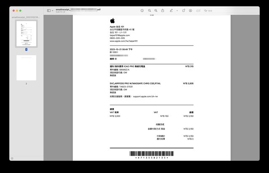The height and width of the screenshot is (173, 269).
Task: Click the taipei101@apple.com email link
Action: [120, 35]
